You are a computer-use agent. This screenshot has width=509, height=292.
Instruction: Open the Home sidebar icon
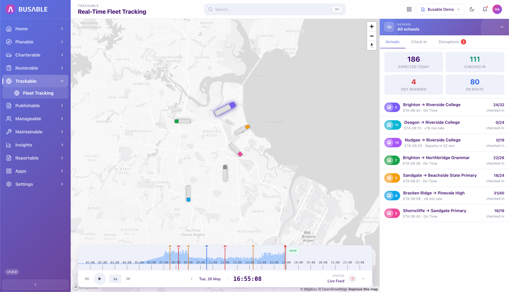tap(9, 29)
